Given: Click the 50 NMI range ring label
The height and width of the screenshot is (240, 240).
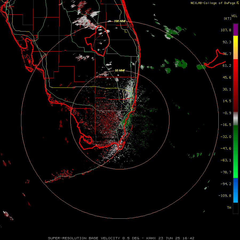Looking at the screenshot, I should pos(120,70).
